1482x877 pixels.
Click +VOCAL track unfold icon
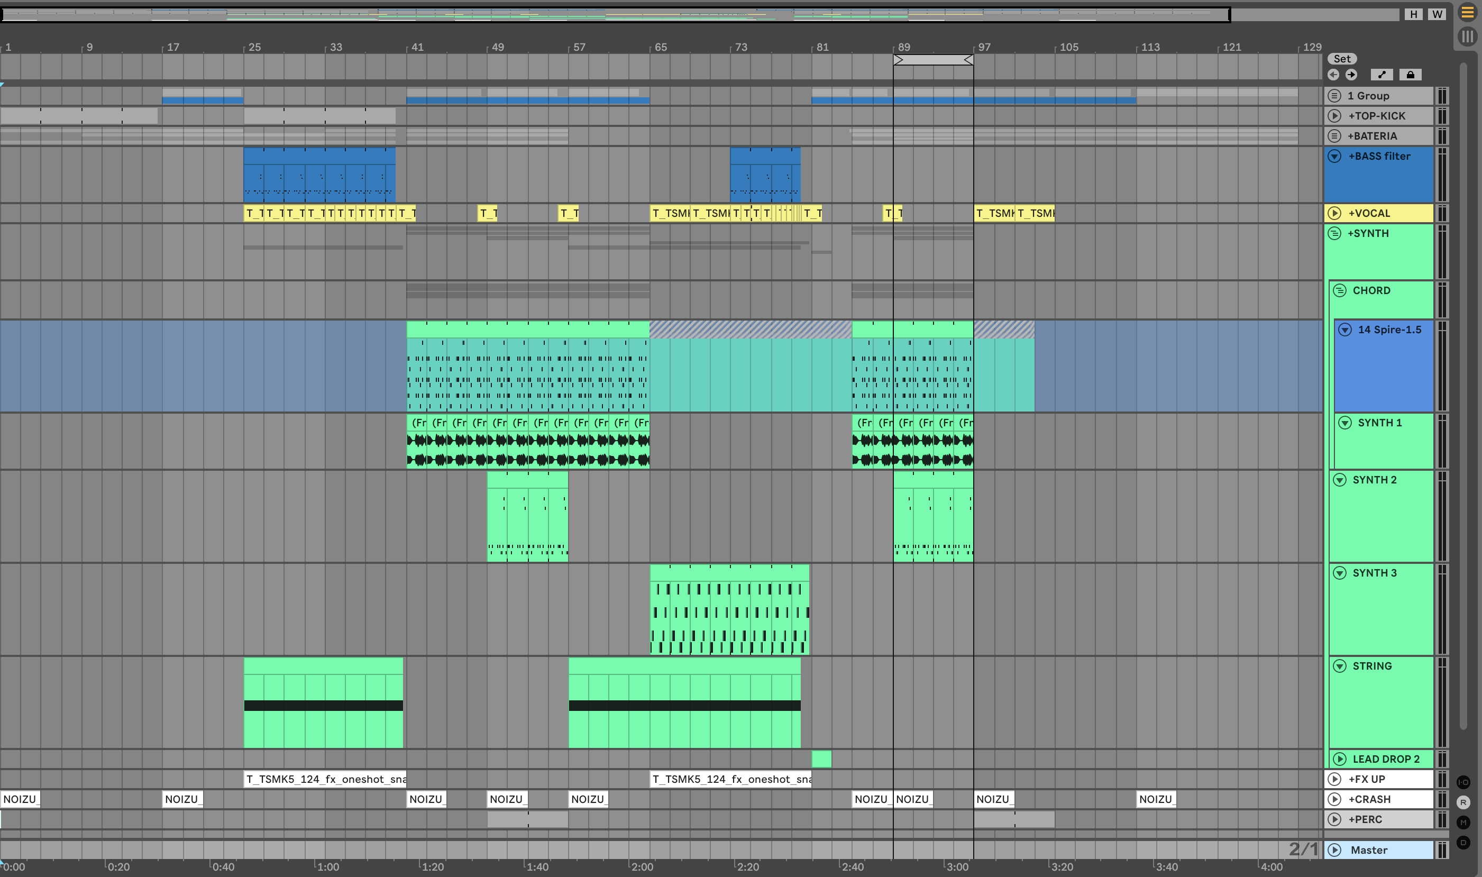[x=1334, y=213]
